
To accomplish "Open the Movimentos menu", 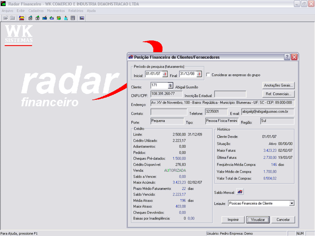I will [x=56, y=10].
